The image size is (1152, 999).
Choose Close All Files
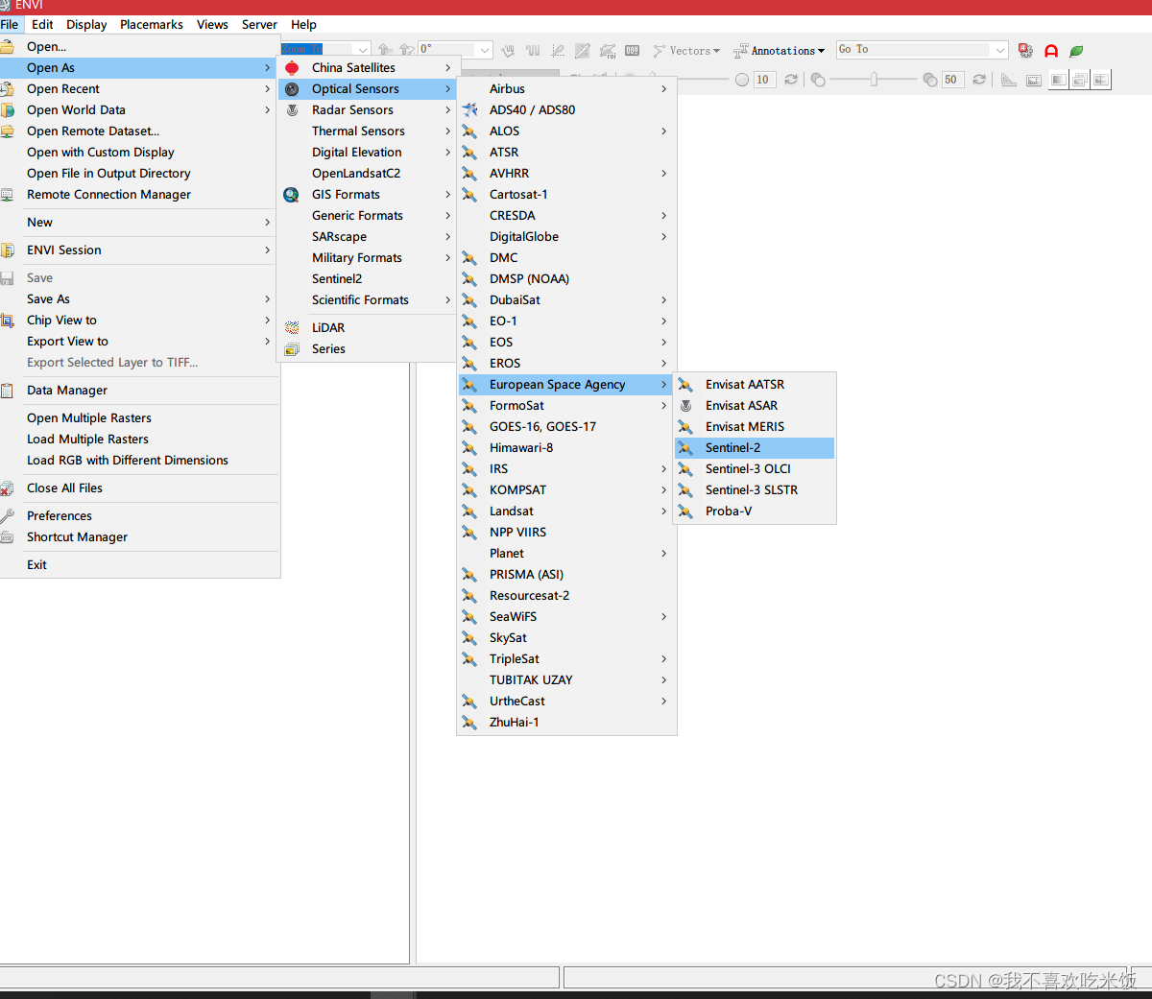tap(140, 488)
